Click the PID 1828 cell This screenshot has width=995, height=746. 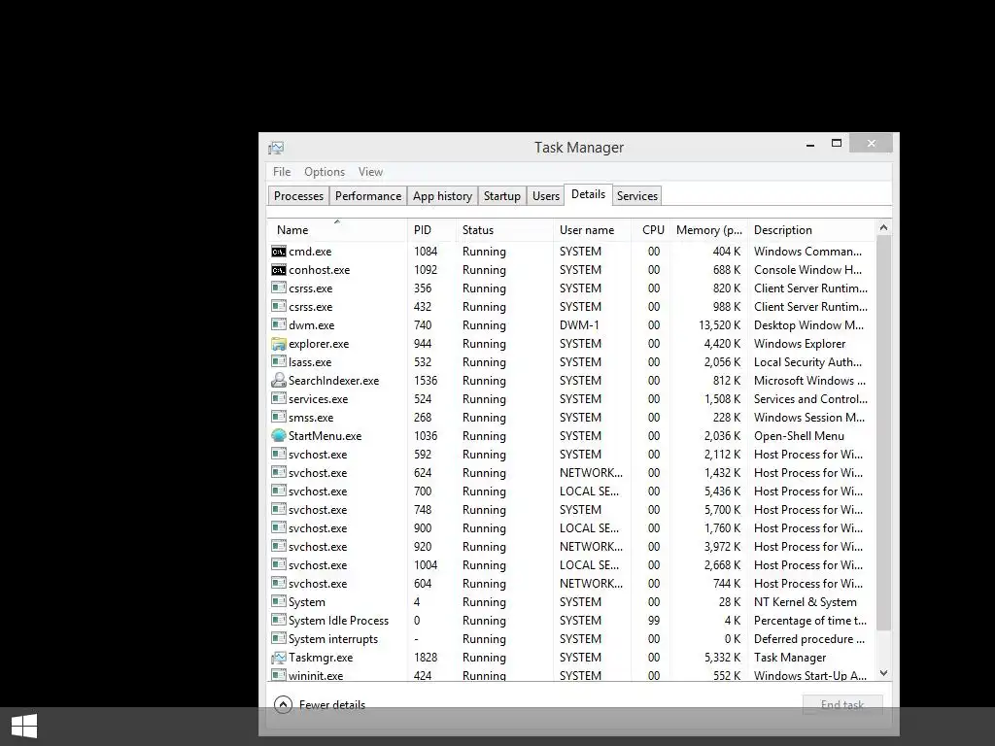pyautogui.click(x=426, y=658)
